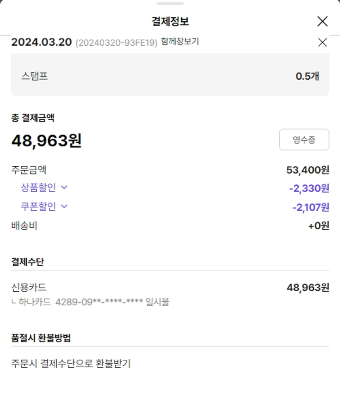Click the 주문금액 53,400원 value
The image size is (340, 405).
(308, 170)
